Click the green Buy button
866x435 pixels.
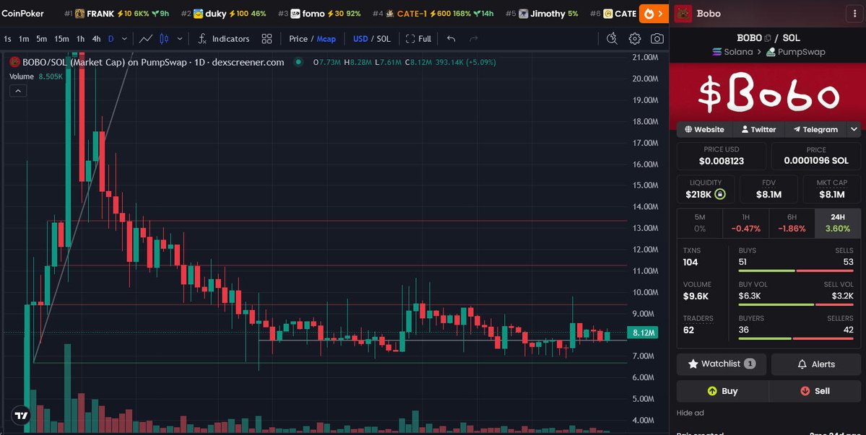coord(722,391)
